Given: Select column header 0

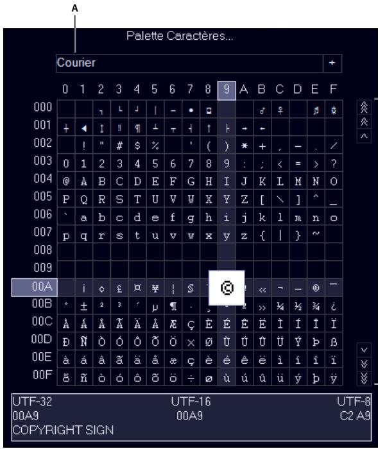Looking at the screenshot, I should (65, 89).
